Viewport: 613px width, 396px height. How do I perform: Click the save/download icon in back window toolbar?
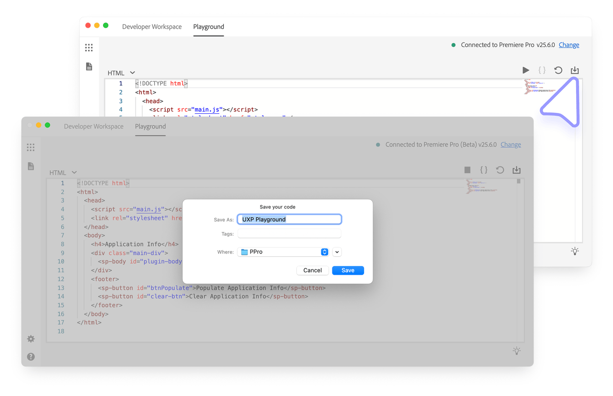[x=575, y=70]
